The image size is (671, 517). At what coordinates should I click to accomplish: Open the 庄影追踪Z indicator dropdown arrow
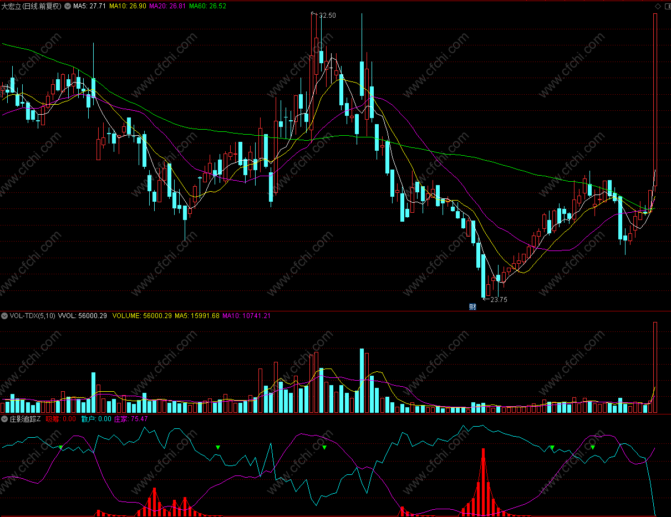point(5,419)
